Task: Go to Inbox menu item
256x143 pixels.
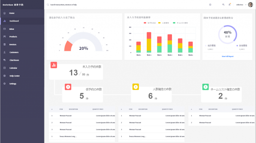Action: pyautogui.click(x=11, y=29)
